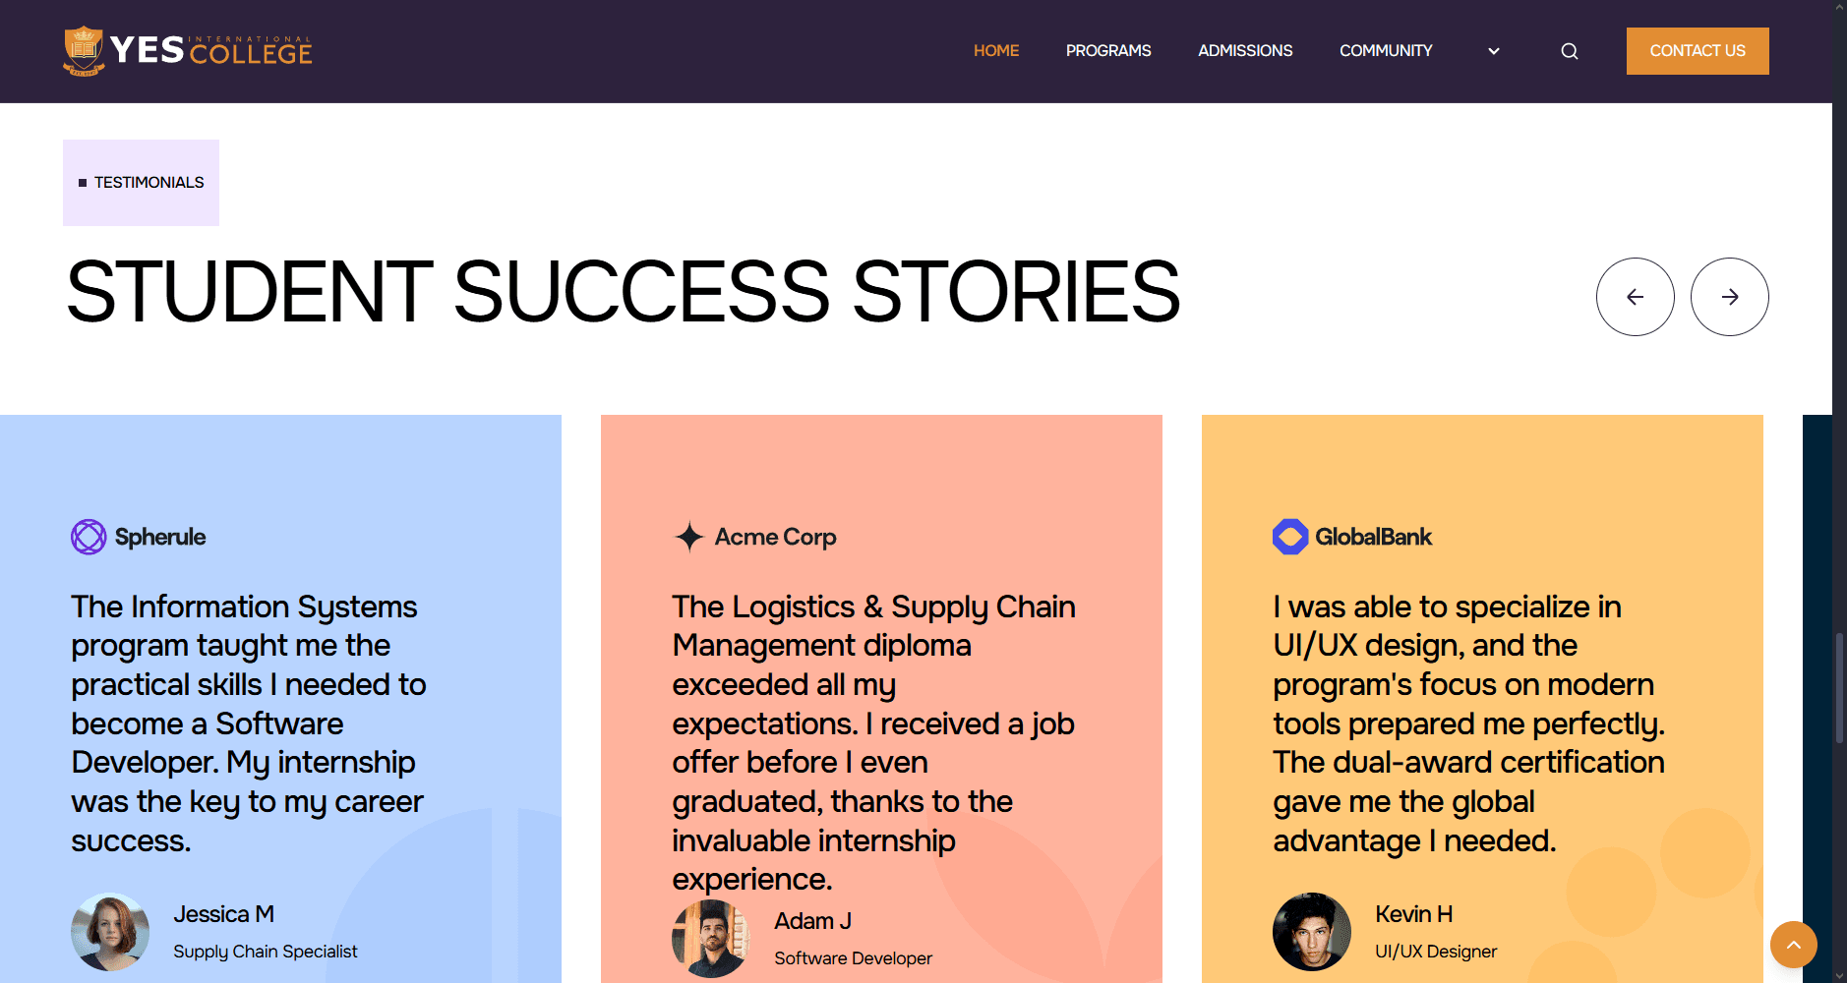Click the Testimonials section tag
The image size is (1847, 983).
(142, 183)
